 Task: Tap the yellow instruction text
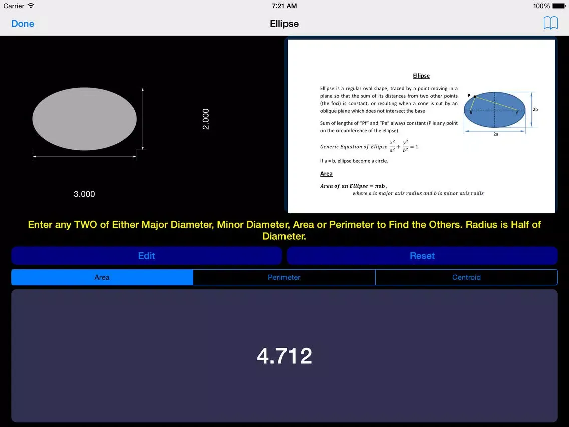tap(284, 230)
